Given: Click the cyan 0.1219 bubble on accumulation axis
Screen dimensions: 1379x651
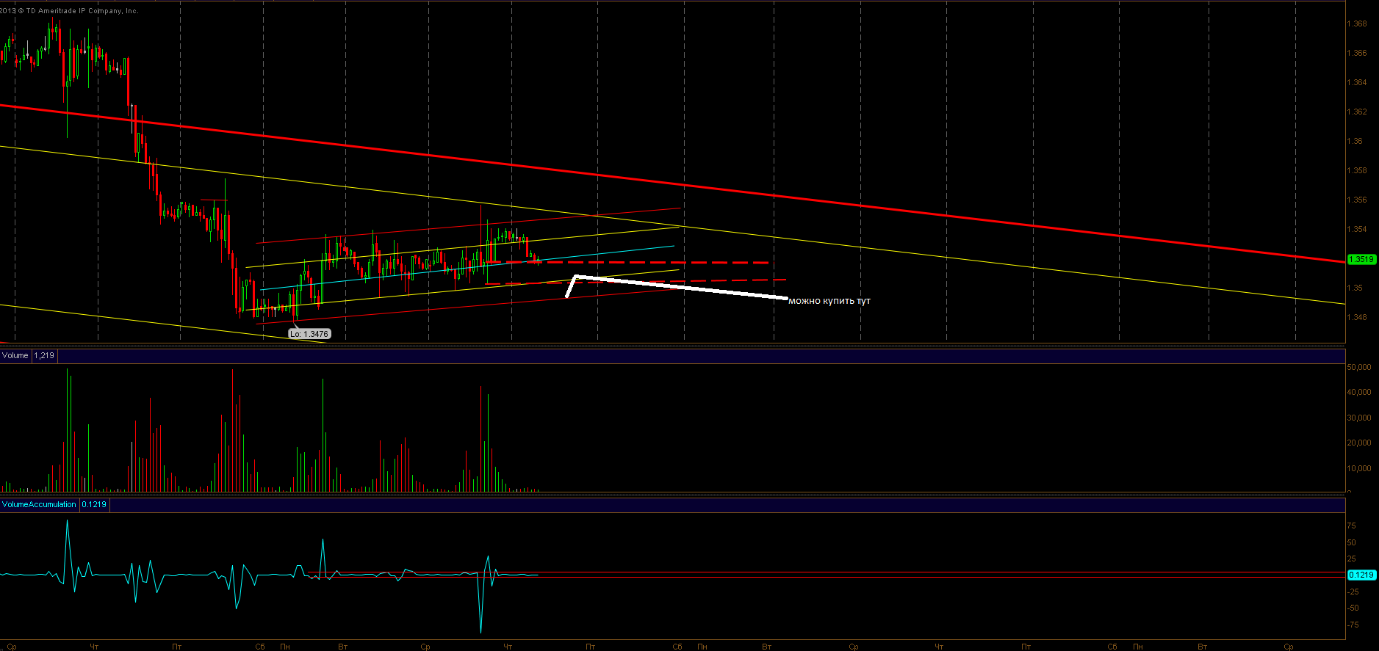Looking at the screenshot, I should 1361,575.
